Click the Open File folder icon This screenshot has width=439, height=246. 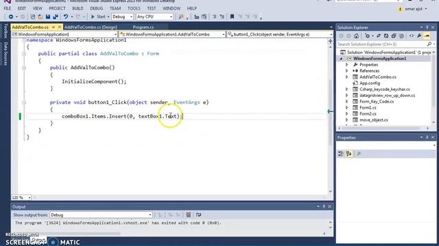[40, 16]
